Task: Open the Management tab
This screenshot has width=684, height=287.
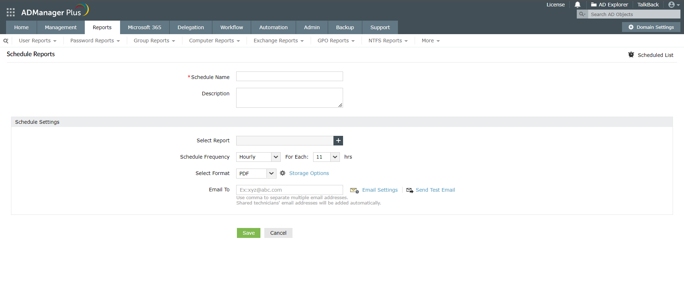Action: click(61, 27)
